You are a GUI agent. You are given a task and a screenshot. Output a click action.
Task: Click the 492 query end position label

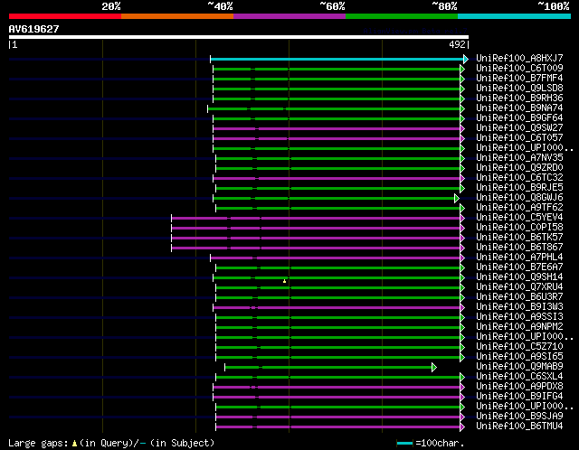pos(457,44)
